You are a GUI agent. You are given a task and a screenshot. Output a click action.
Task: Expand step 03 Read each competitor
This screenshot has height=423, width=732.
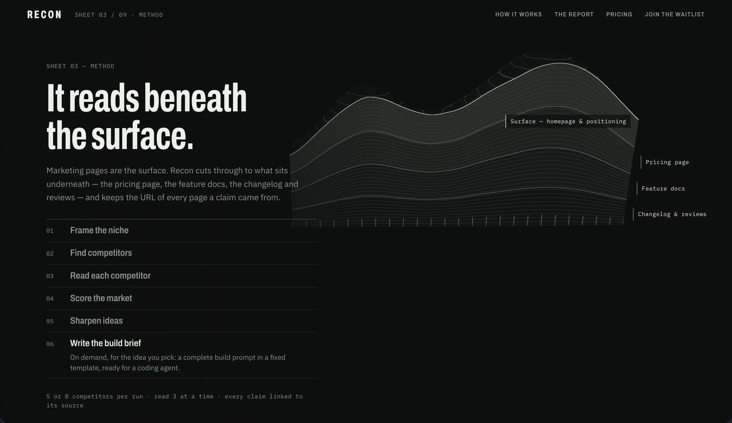coord(182,276)
